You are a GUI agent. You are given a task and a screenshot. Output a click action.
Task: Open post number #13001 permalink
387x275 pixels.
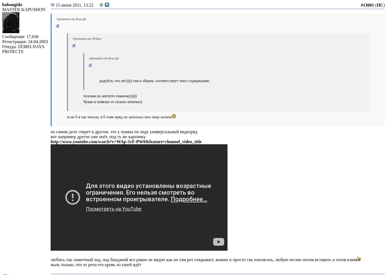(x=367, y=5)
